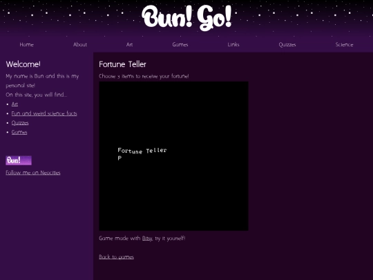This screenshot has width=373, height=280.
Task: Click inside the Fortune Teller game canvas
Action: tap(173, 156)
